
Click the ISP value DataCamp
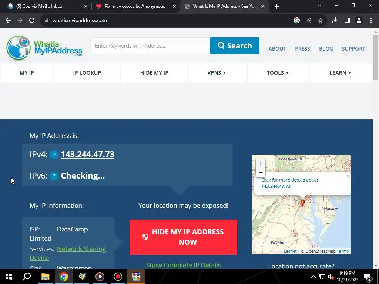click(72, 229)
